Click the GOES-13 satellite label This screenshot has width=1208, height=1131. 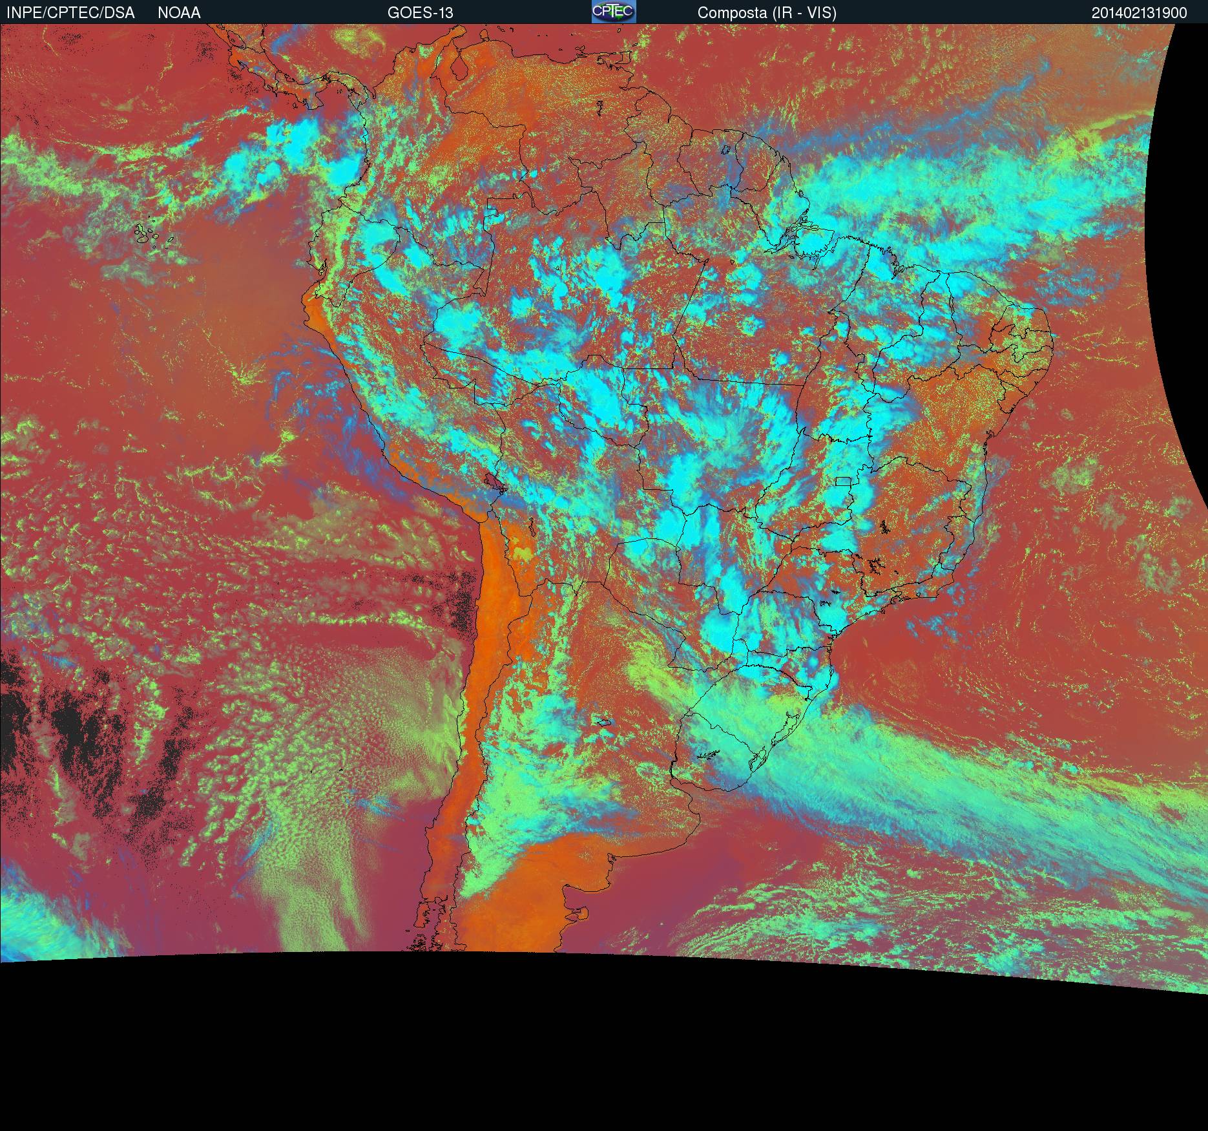[421, 13]
